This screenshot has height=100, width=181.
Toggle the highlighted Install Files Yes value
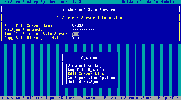(x=76, y=34)
